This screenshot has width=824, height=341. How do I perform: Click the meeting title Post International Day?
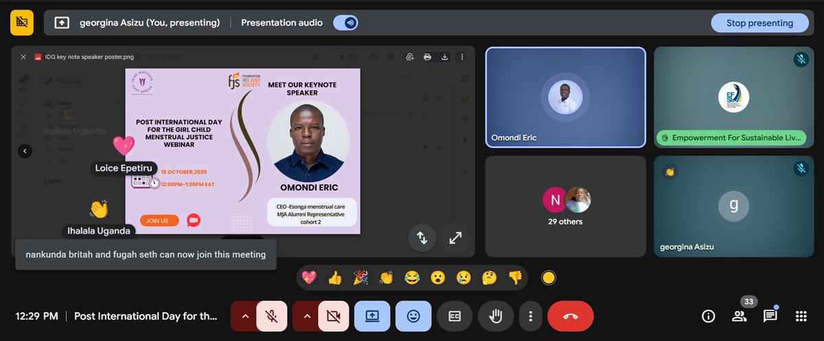click(x=146, y=316)
